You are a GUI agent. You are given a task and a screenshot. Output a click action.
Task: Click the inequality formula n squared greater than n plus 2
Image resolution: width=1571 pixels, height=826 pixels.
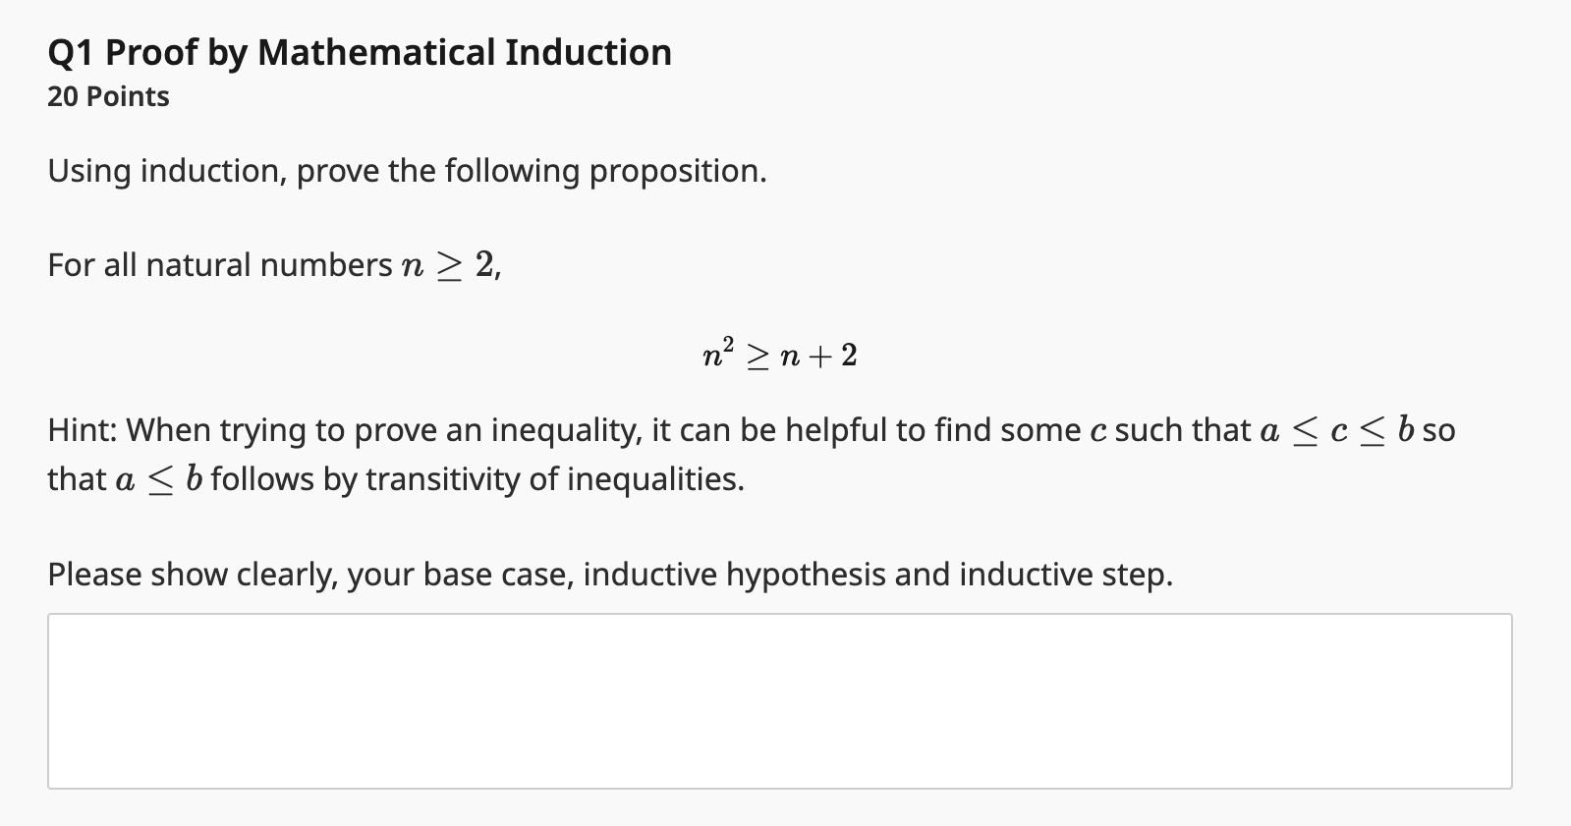[x=778, y=354]
